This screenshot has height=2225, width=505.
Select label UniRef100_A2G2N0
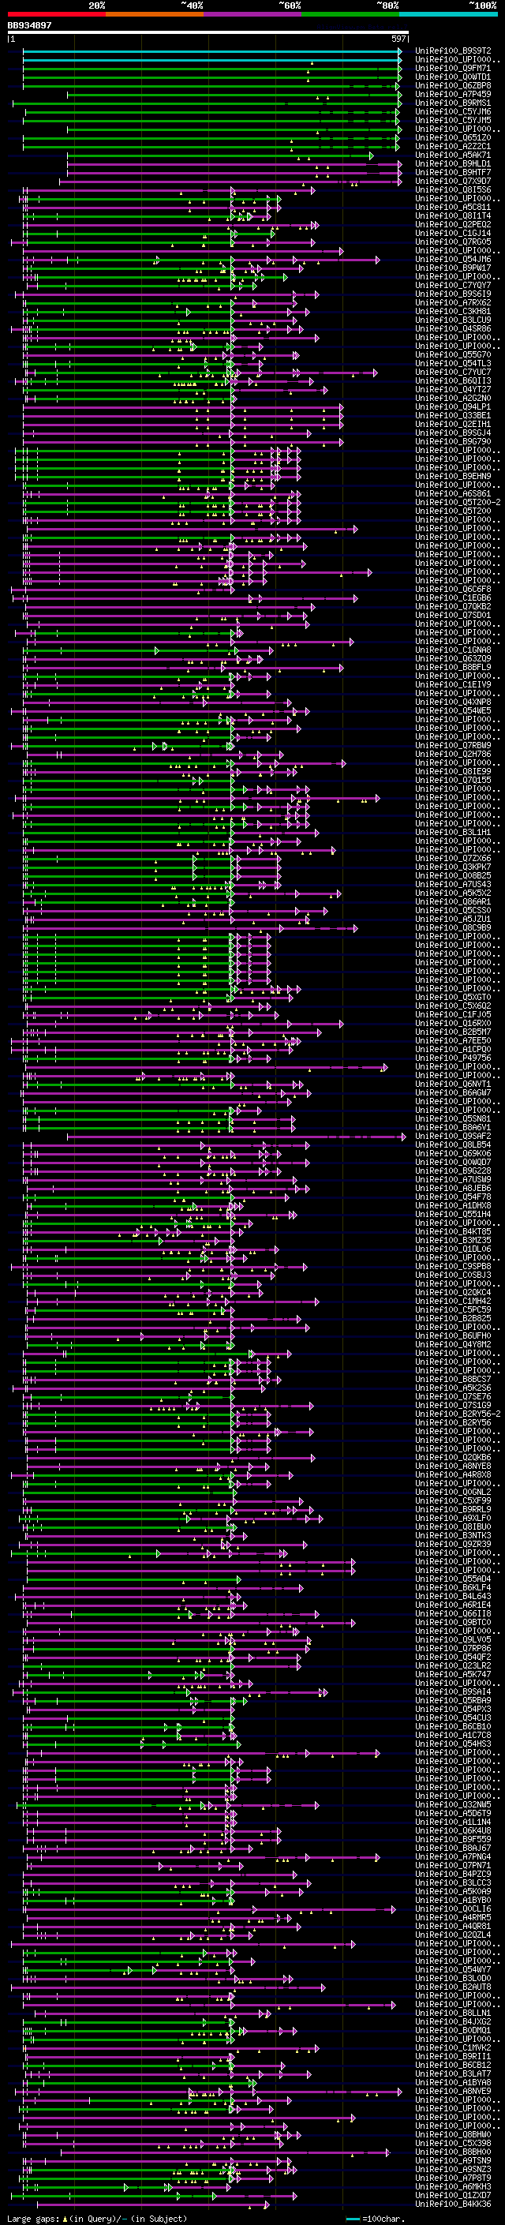(x=453, y=398)
